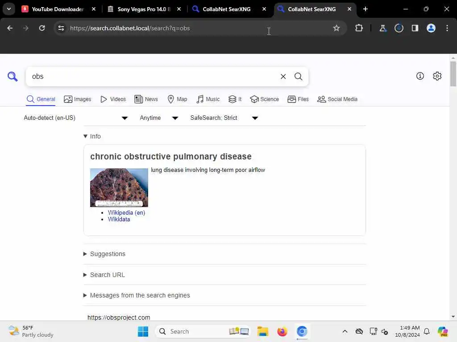Close the Sony Vegas Pro tab

tap(179, 9)
